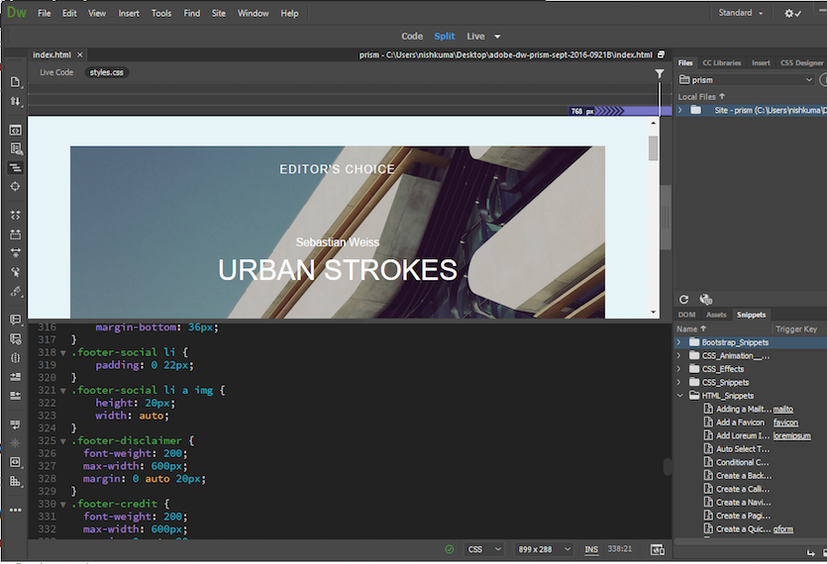Switch to Code view
The image size is (827, 564).
412,37
